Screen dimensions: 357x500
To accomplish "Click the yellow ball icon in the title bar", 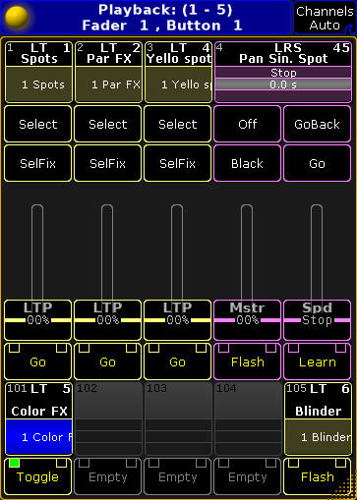I will click(x=17, y=18).
